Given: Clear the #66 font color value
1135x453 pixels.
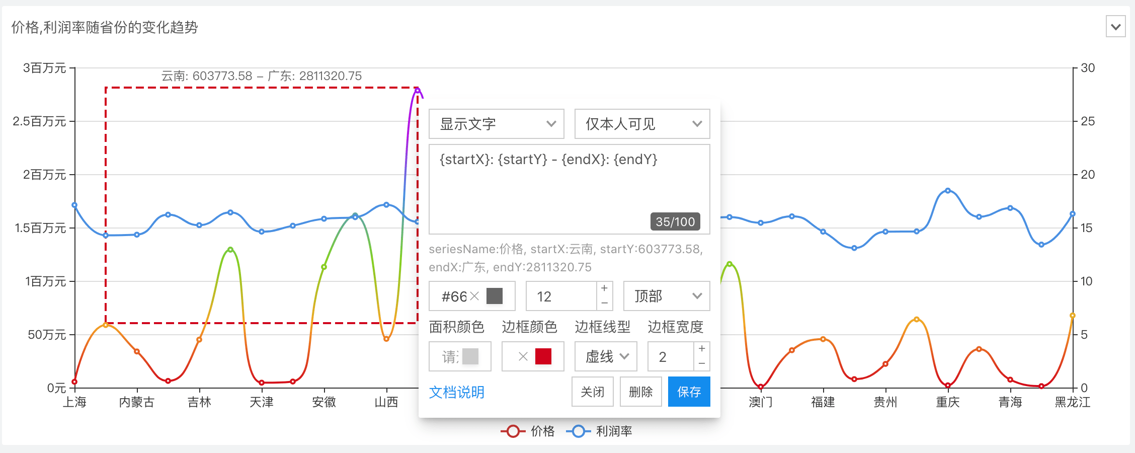Looking at the screenshot, I should (474, 296).
